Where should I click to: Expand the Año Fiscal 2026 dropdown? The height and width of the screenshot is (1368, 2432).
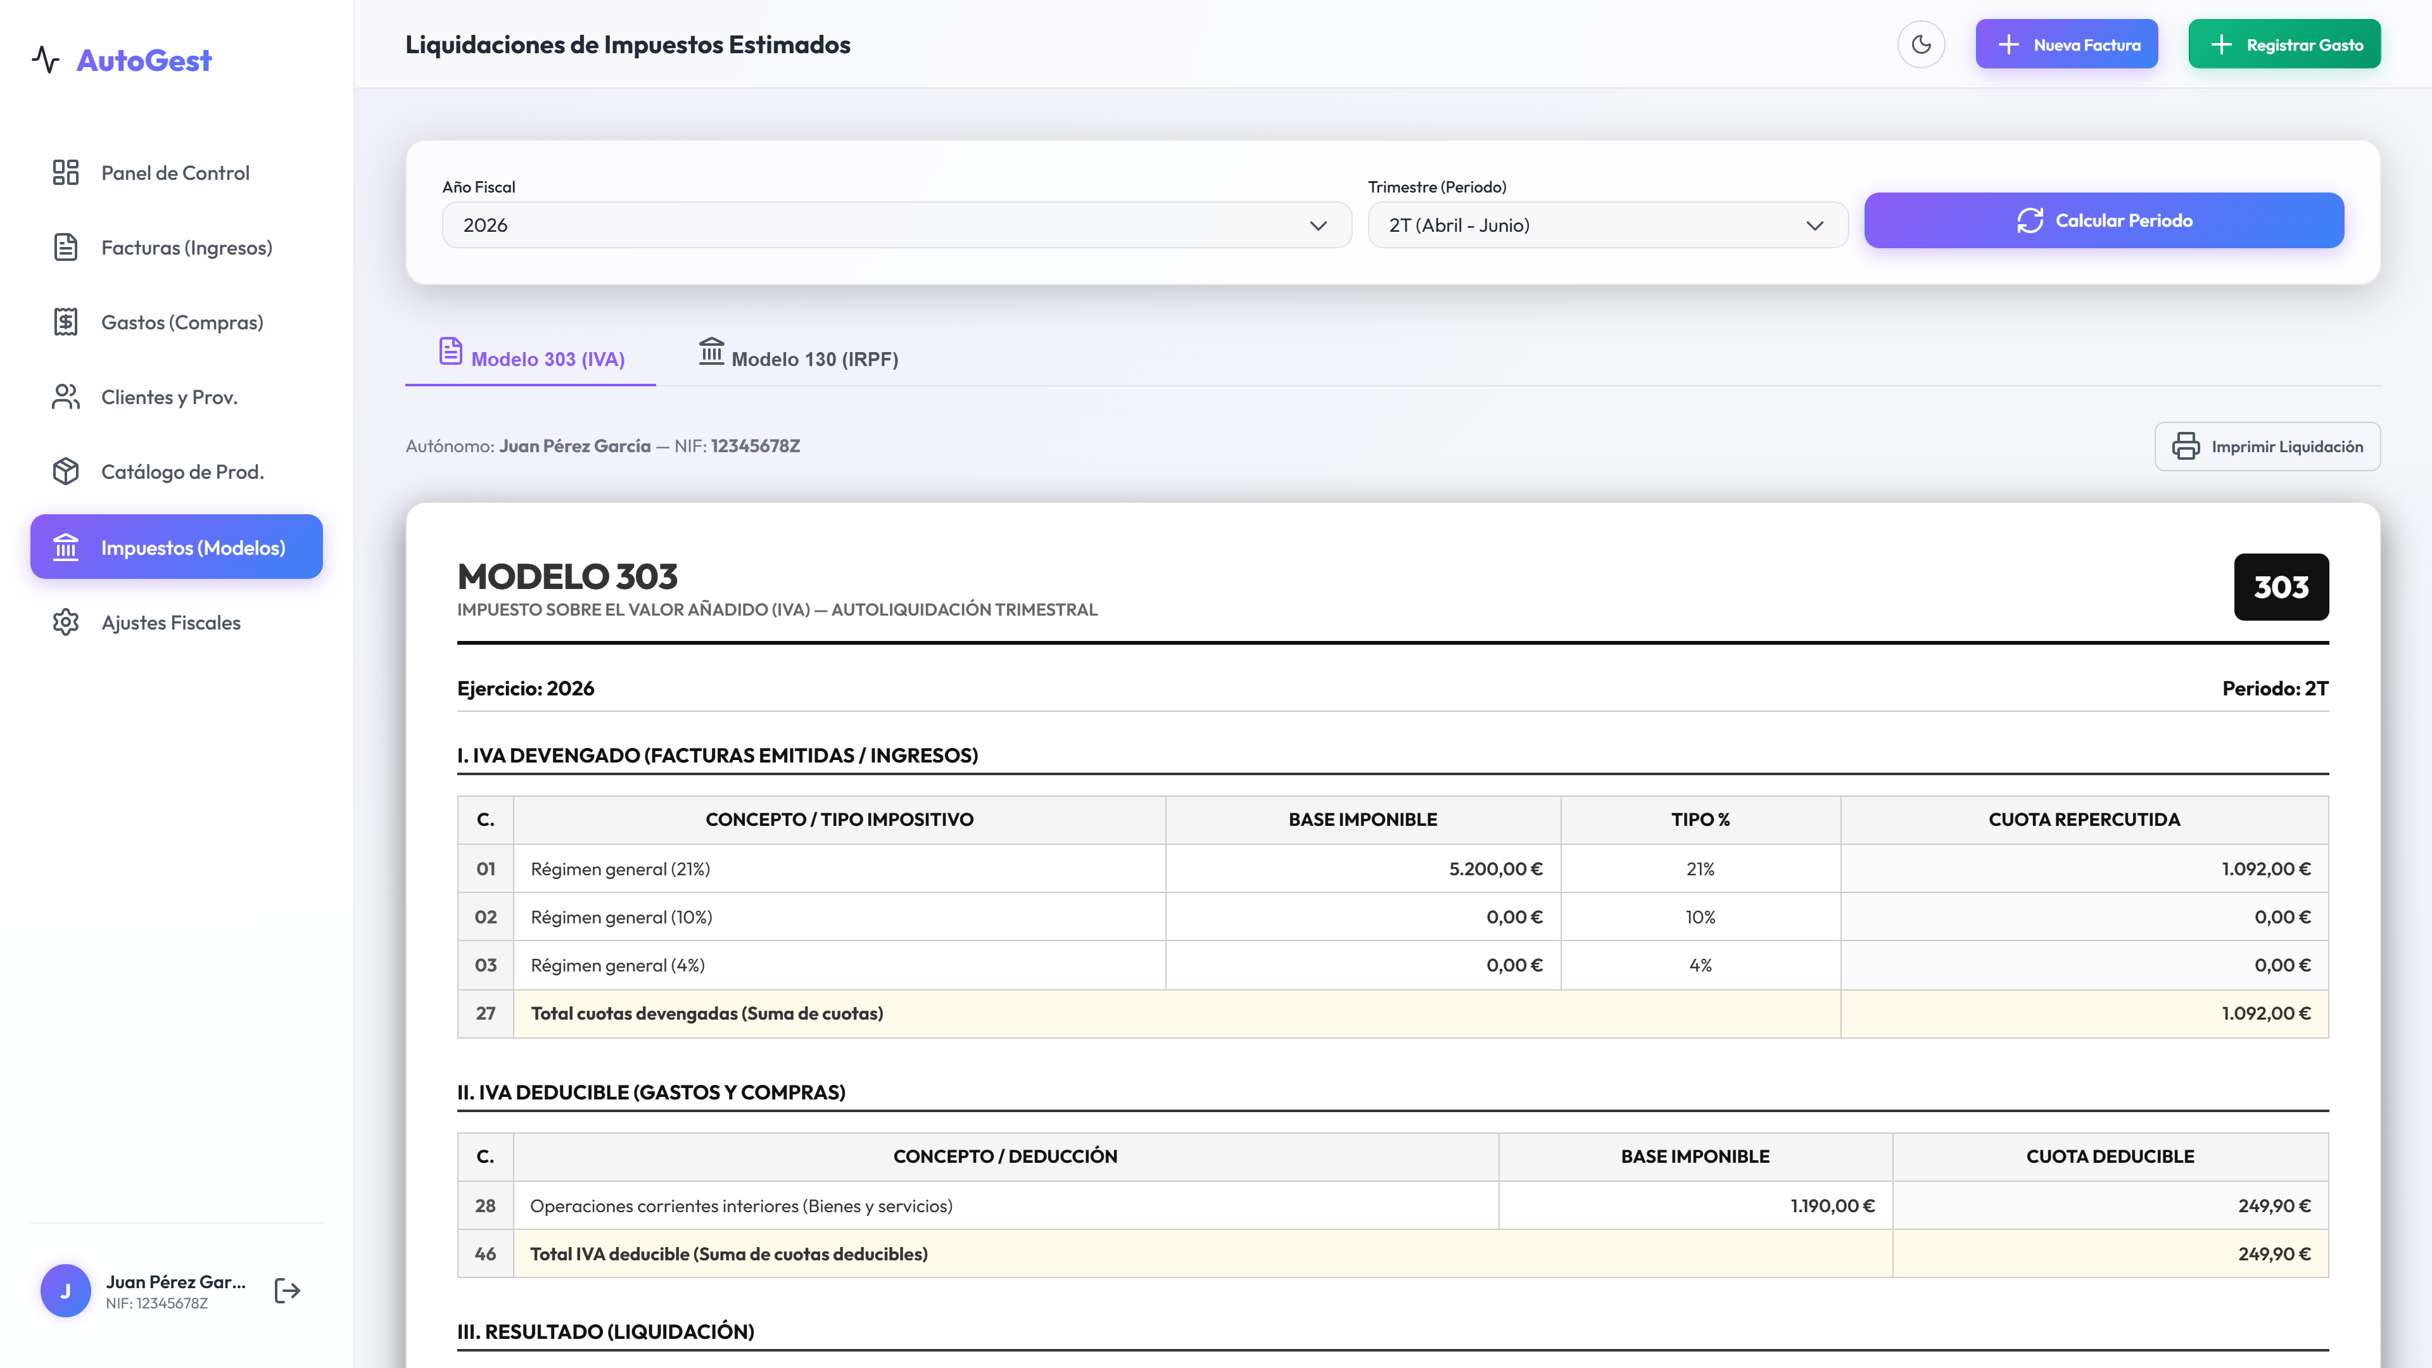coord(897,225)
